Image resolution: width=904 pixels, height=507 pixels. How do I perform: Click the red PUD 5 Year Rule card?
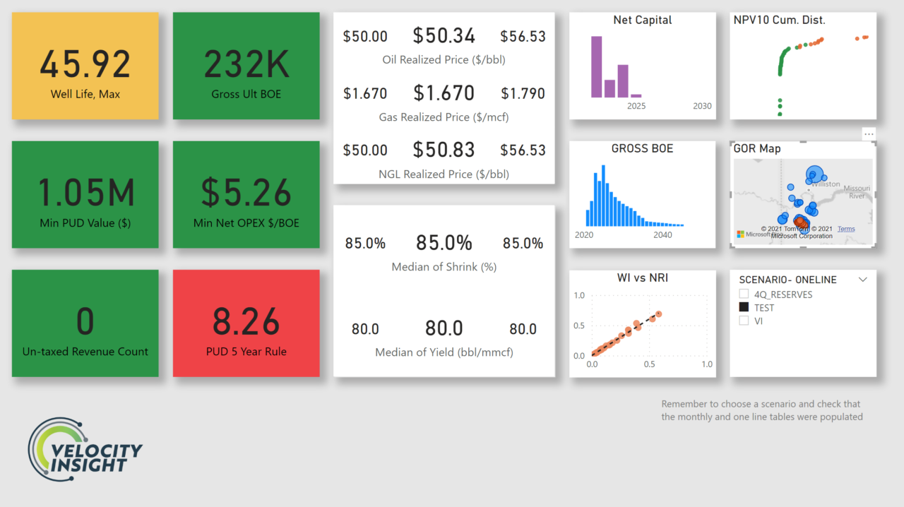246,323
